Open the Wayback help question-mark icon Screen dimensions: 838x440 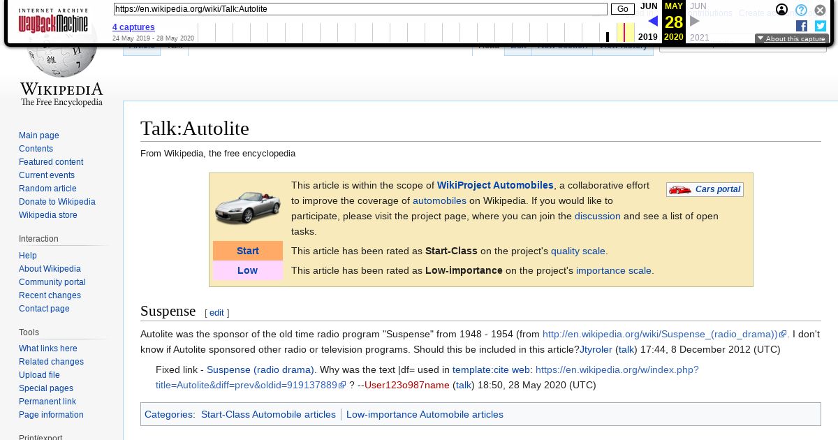[802, 10]
